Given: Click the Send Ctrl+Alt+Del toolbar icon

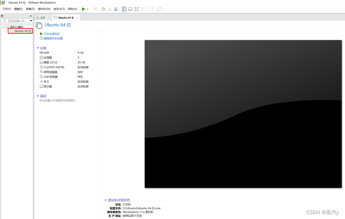Looking at the screenshot, I should pos(95,9).
